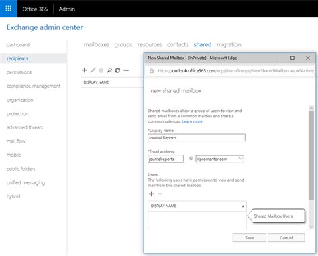Sort users by DISPLAY NAME column arrow
Screen dimensions: 318x256
point(243,206)
